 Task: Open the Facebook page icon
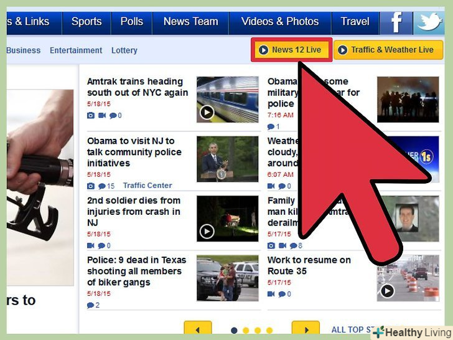396,23
